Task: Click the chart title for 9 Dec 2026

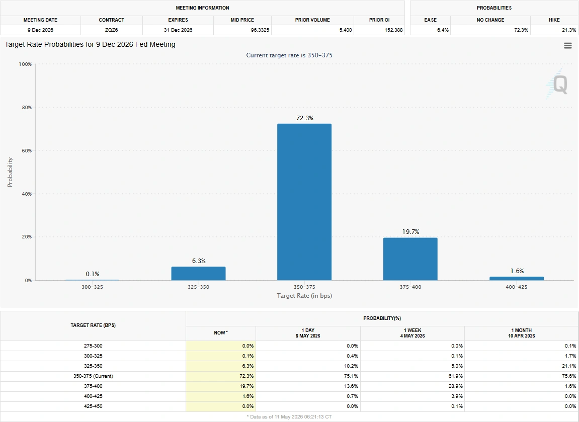Action: pyautogui.click(x=90, y=44)
